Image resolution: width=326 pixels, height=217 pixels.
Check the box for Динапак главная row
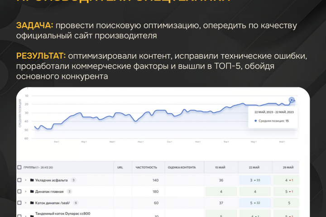pos(19,192)
